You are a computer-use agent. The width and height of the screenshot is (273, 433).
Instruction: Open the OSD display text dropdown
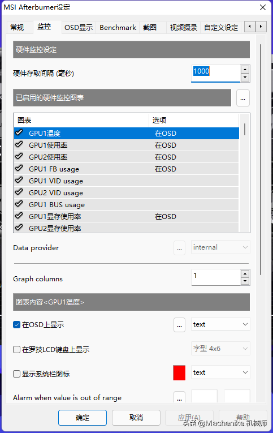220,324
